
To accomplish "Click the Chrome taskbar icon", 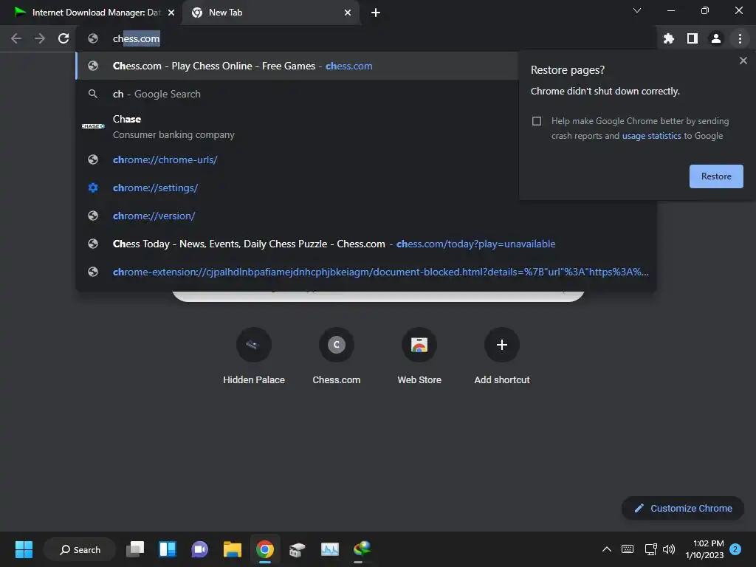I will tap(265, 549).
